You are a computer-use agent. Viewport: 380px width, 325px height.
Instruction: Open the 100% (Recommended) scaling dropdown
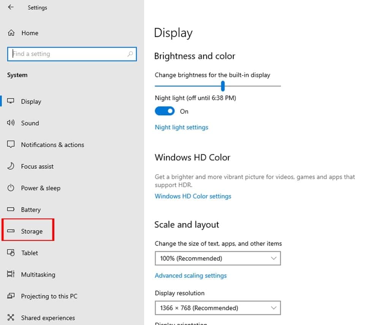click(x=218, y=258)
